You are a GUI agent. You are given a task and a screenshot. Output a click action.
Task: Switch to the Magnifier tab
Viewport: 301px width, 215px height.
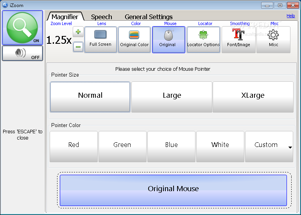[x=65, y=17]
